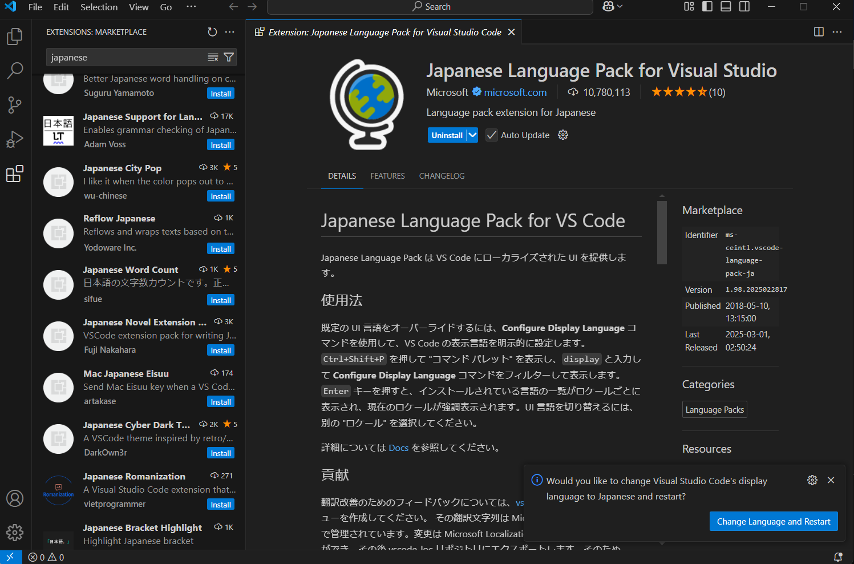Go forward with the navigation arrow
This screenshot has height=564, width=854.
pyautogui.click(x=252, y=7)
